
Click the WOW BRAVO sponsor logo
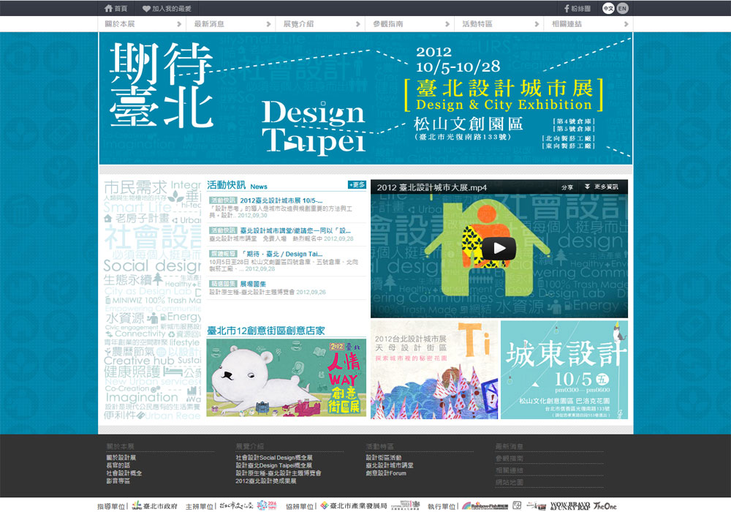(x=570, y=506)
